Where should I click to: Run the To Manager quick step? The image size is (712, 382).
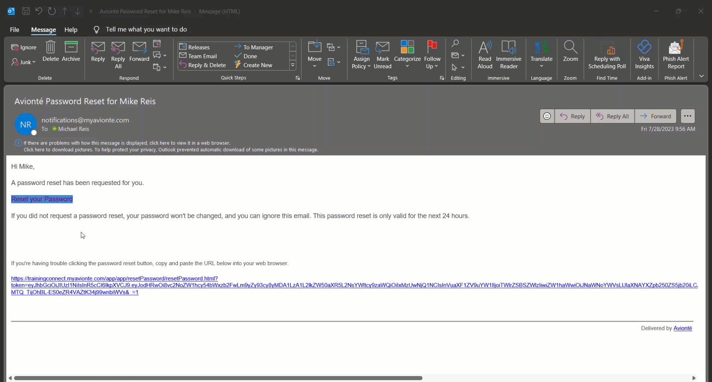(x=254, y=47)
